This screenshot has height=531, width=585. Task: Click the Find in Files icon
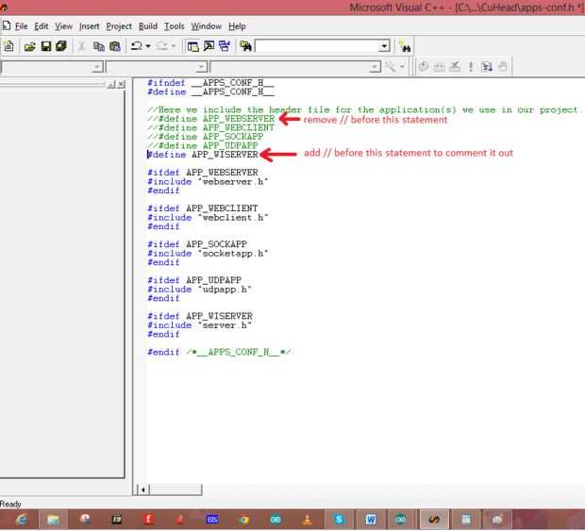(245, 46)
